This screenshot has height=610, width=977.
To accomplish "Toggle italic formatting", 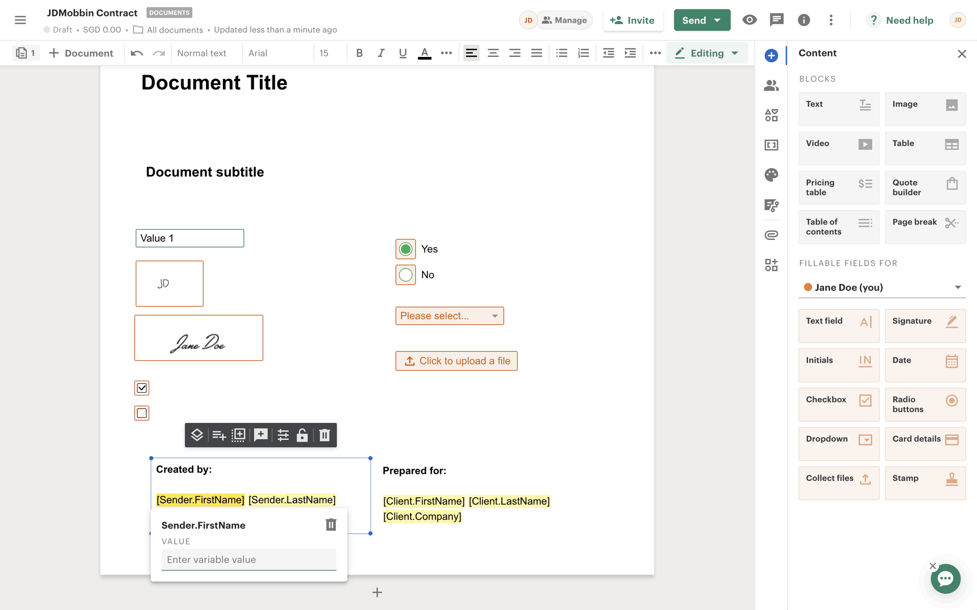I will point(381,53).
